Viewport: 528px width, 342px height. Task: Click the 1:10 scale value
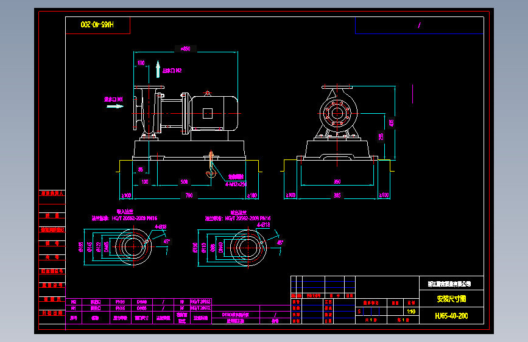411,312
